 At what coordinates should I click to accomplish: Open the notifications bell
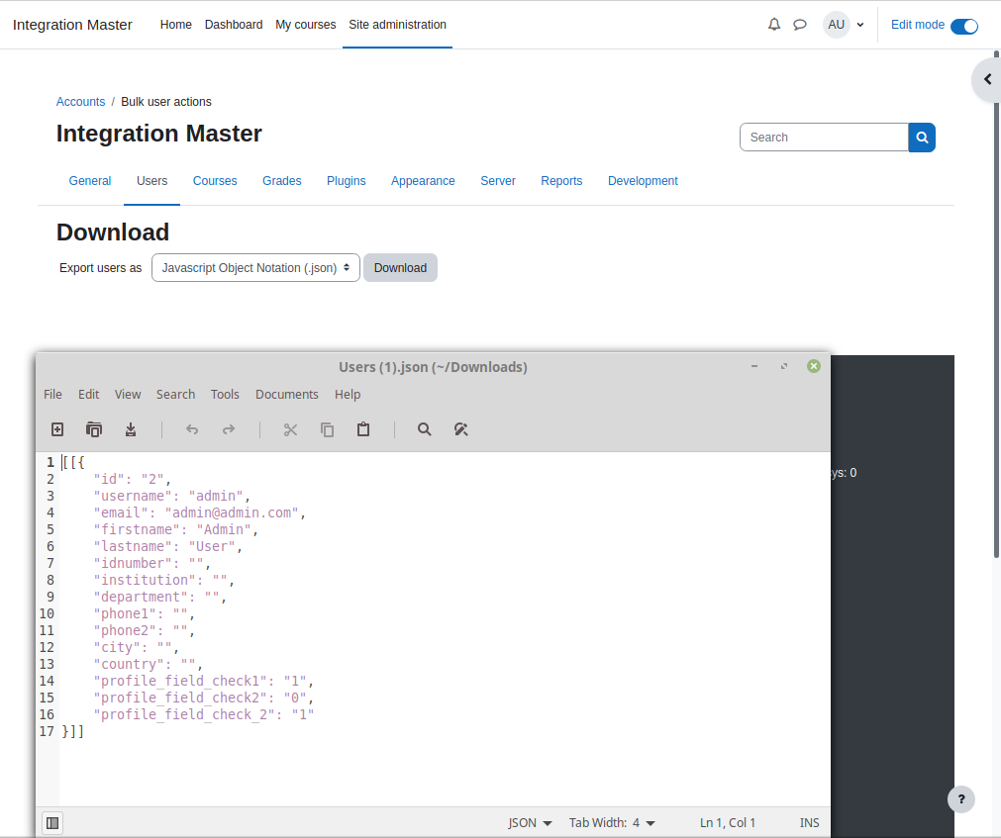pyautogui.click(x=773, y=25)
